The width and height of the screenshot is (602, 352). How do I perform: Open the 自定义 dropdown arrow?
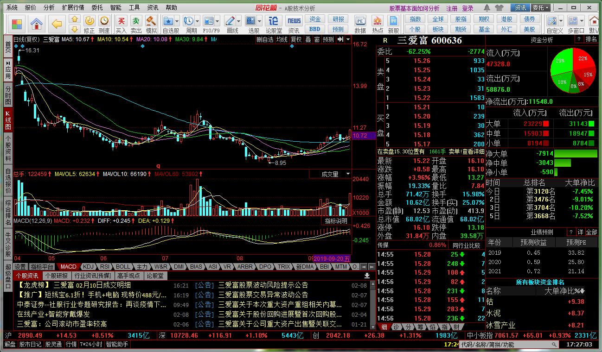[x=561, y=20]
